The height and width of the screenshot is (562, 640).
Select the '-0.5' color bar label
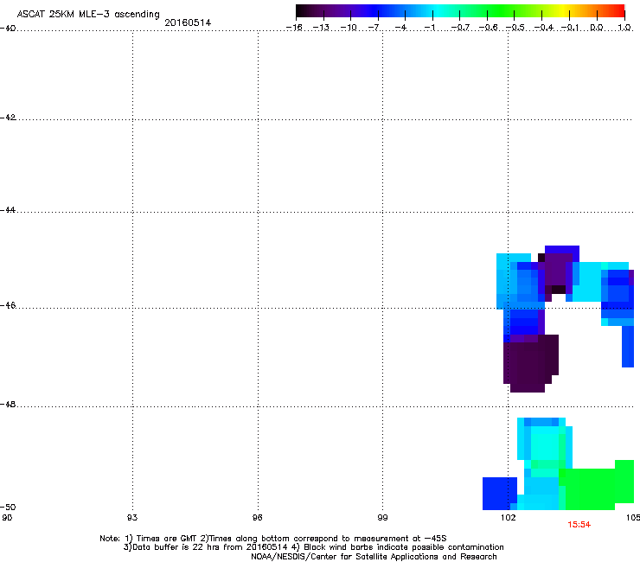point(515,28)
